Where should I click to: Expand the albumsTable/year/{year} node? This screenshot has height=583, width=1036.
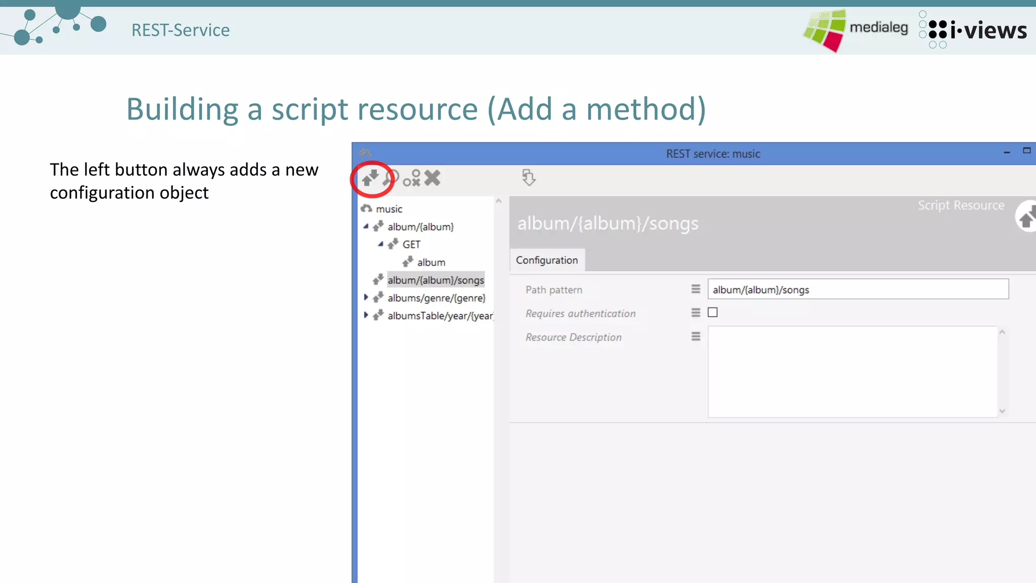coord(366,315)
